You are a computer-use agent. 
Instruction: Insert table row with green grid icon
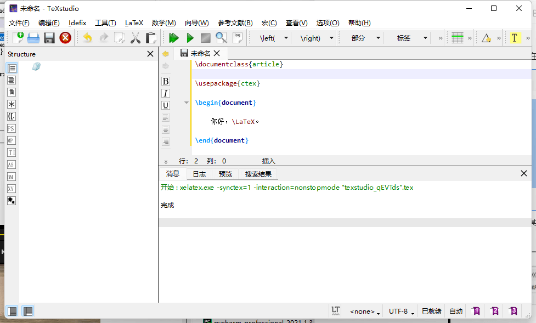[x=458, y=38]
